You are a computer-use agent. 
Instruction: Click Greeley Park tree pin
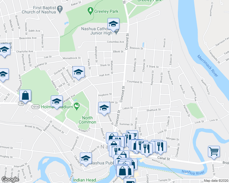91,11
